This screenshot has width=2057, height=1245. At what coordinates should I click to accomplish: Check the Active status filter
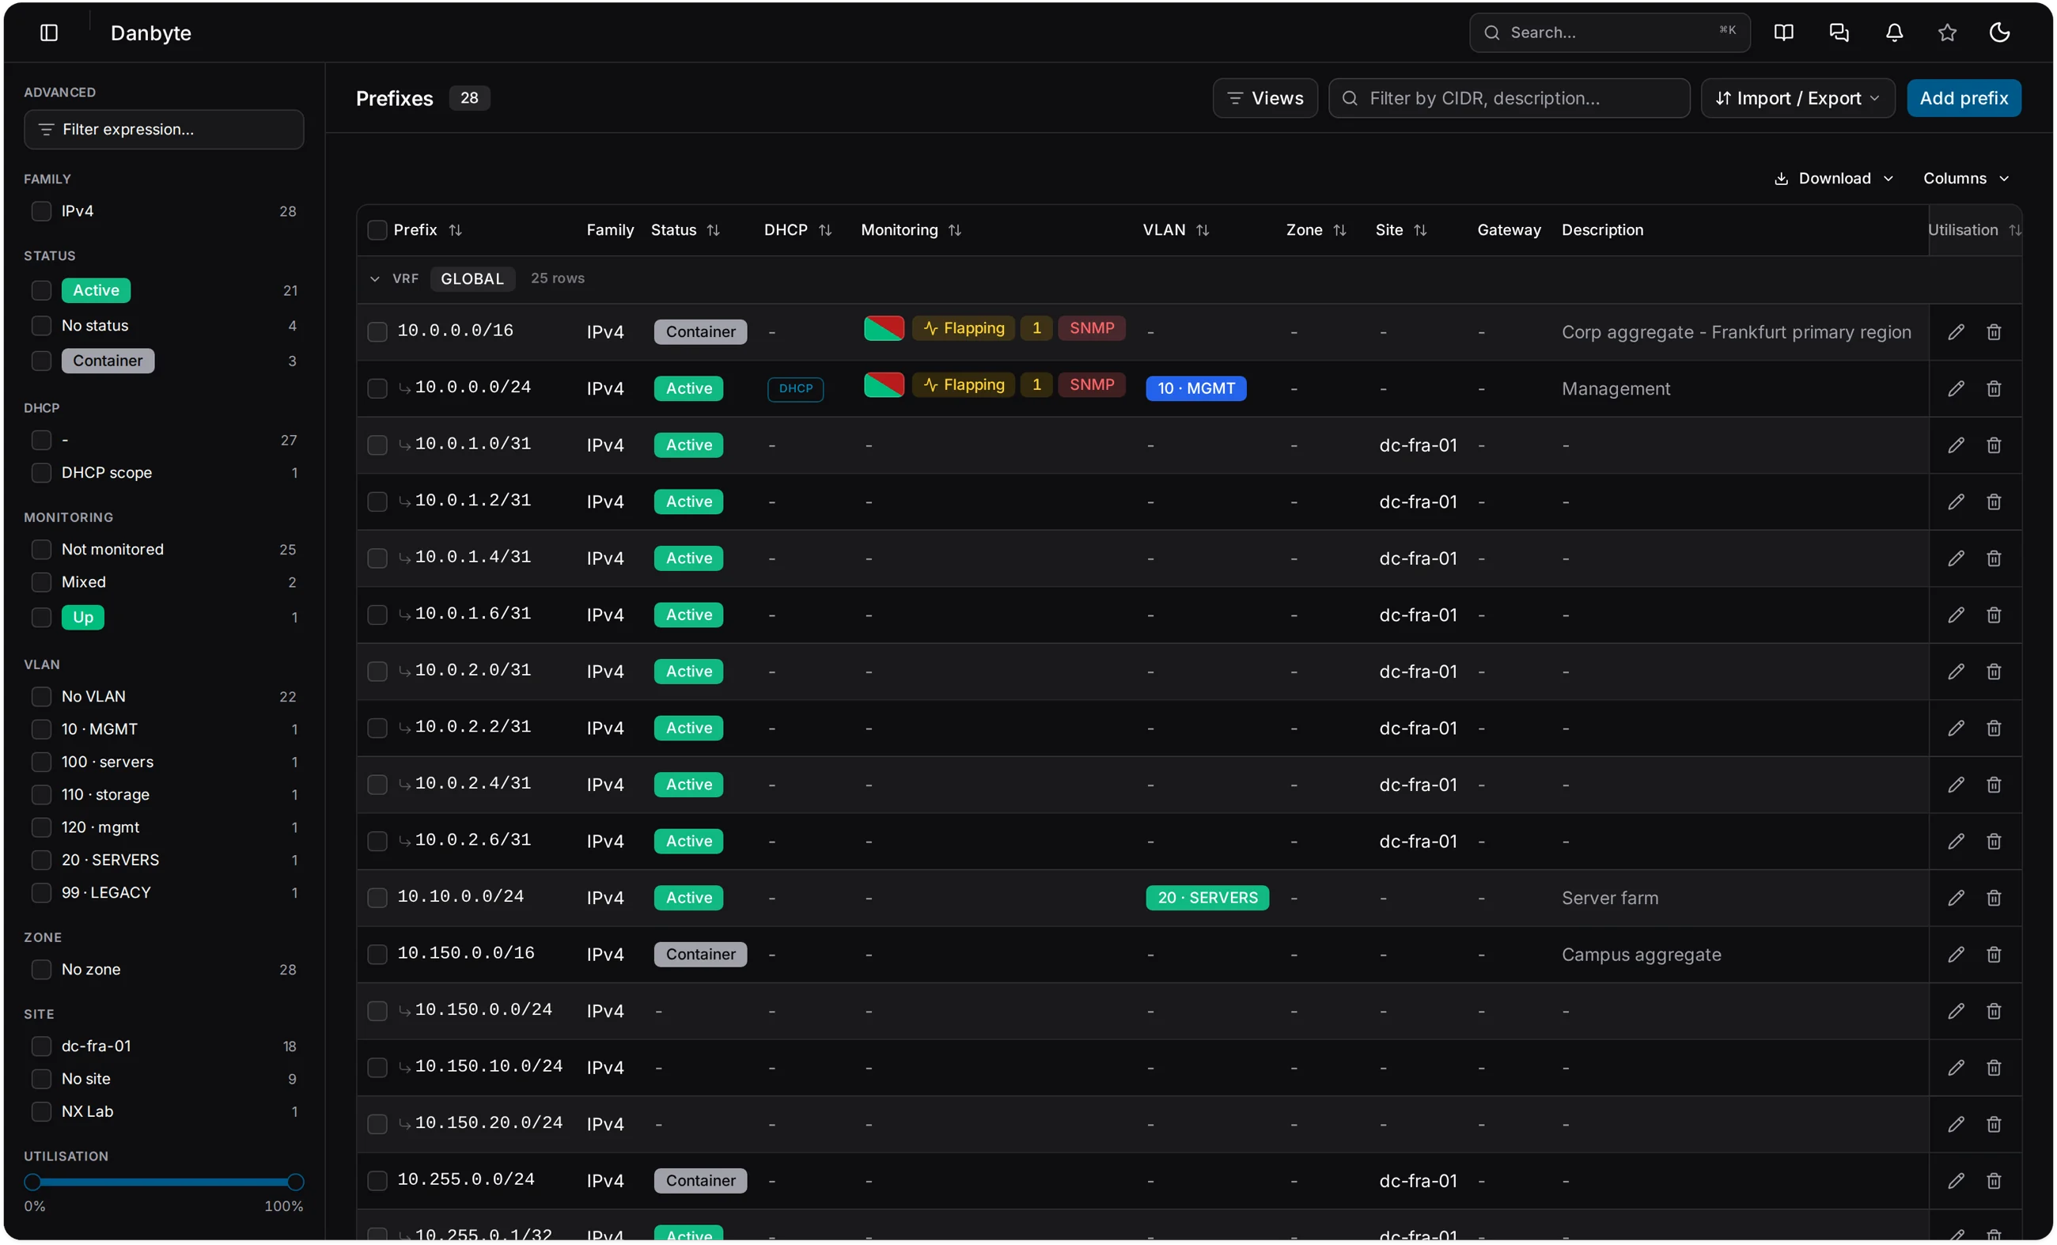41,290
